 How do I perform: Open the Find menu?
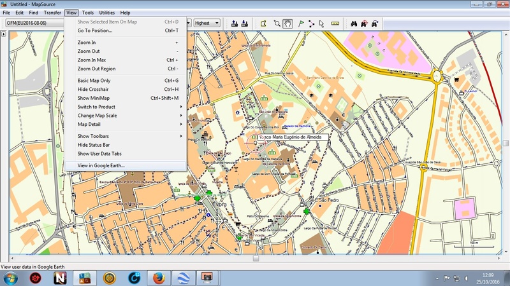point(34,13)
